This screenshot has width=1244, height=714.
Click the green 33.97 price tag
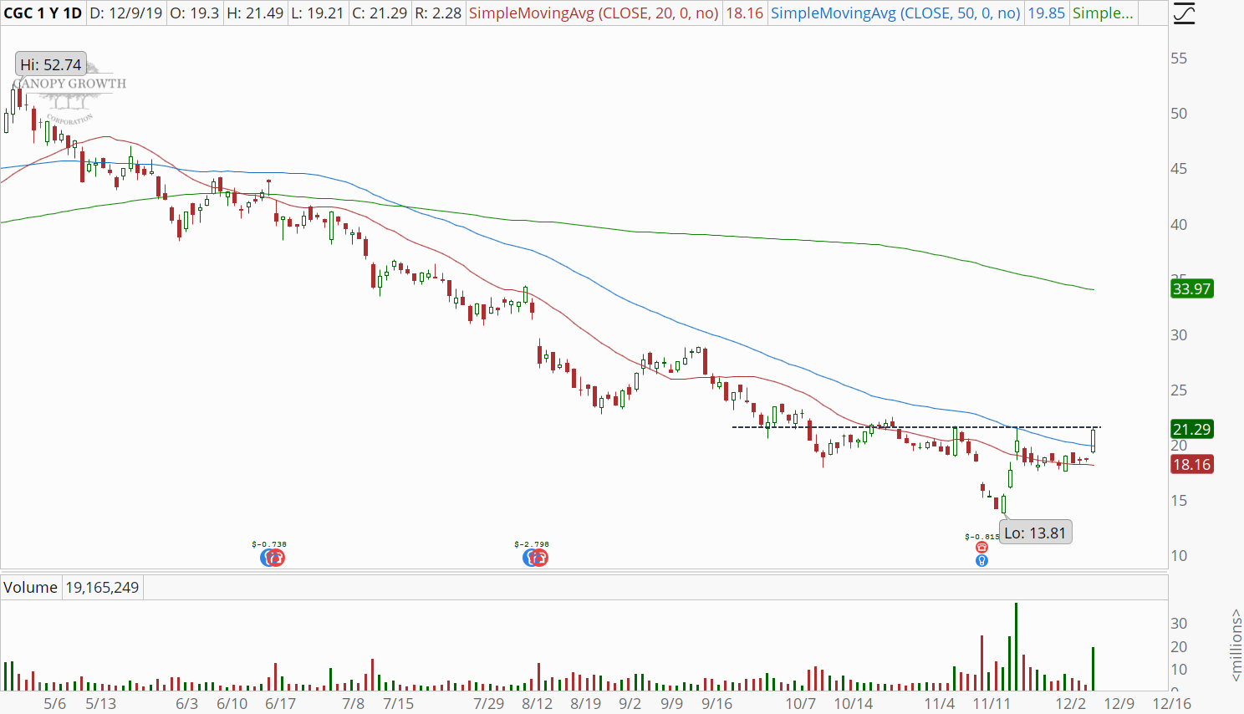pyautogui.click(x=1191, y=289)
